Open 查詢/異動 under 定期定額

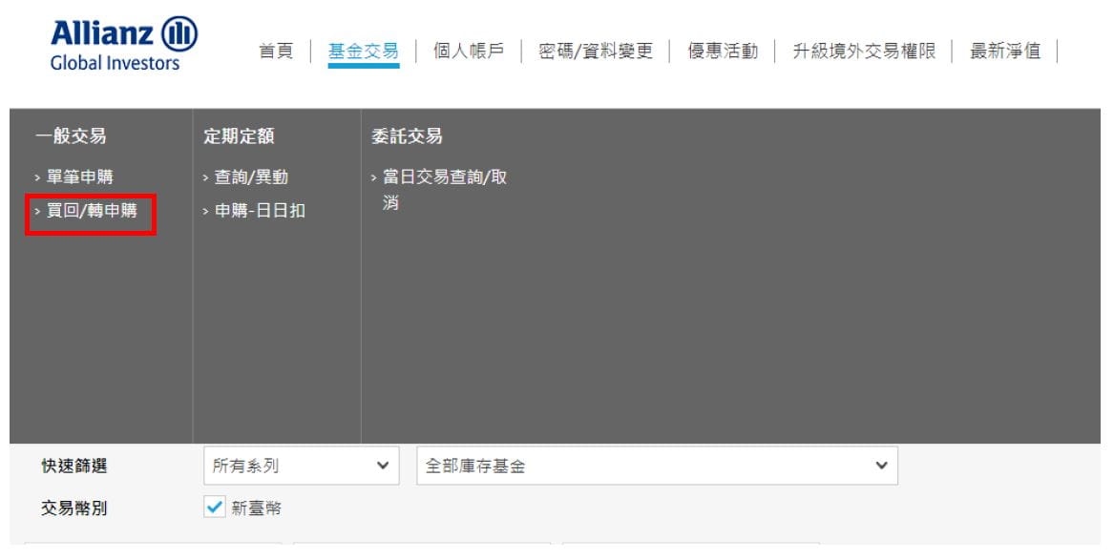pos(251,176)
